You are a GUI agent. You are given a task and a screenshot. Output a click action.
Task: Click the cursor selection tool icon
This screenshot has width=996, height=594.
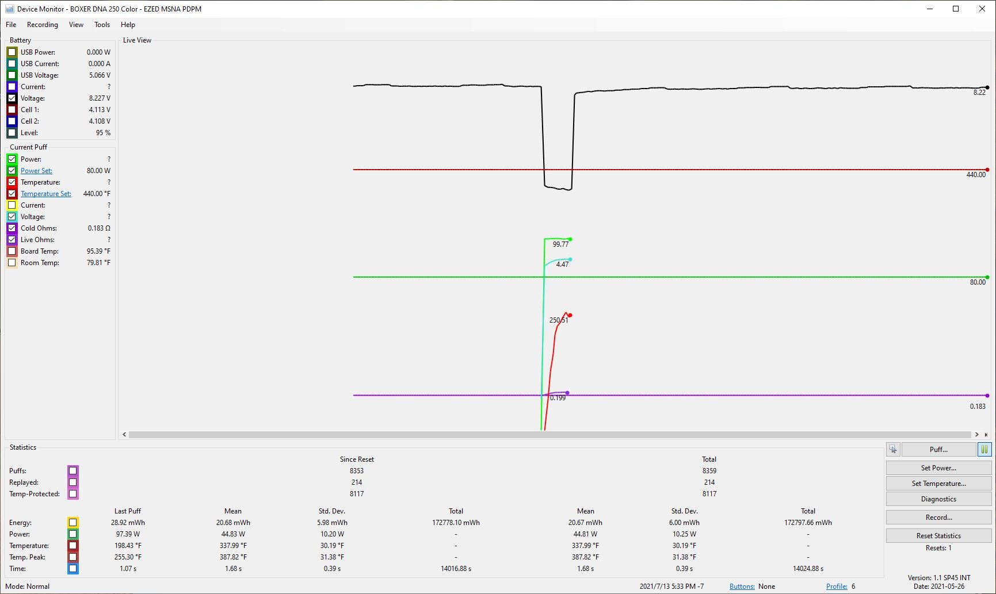point(893,450)
